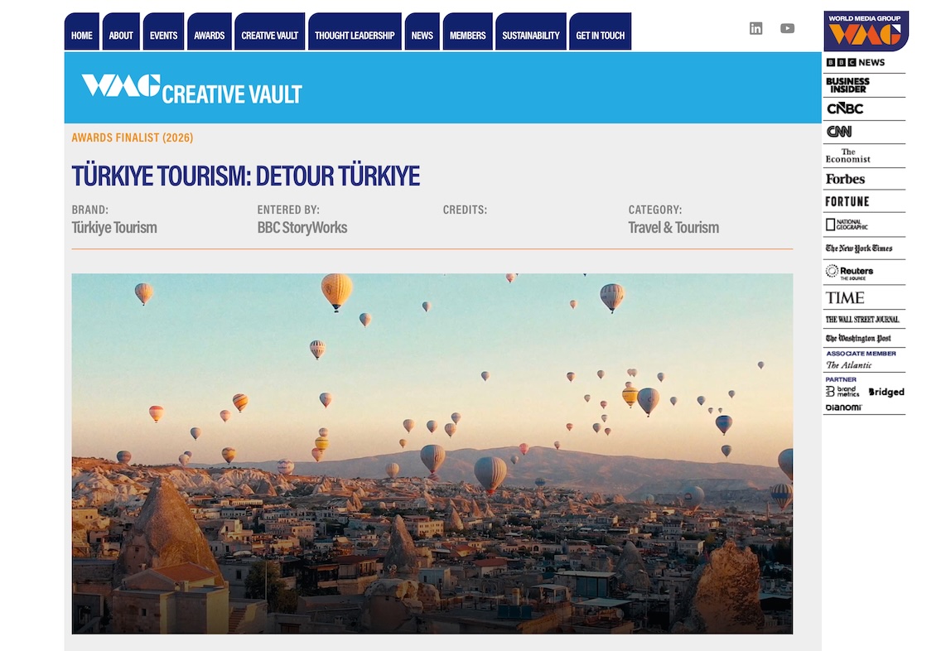Open the Fortune member logo
The height and width of the screenshot is (651, 946).
(x=847, y=201)
